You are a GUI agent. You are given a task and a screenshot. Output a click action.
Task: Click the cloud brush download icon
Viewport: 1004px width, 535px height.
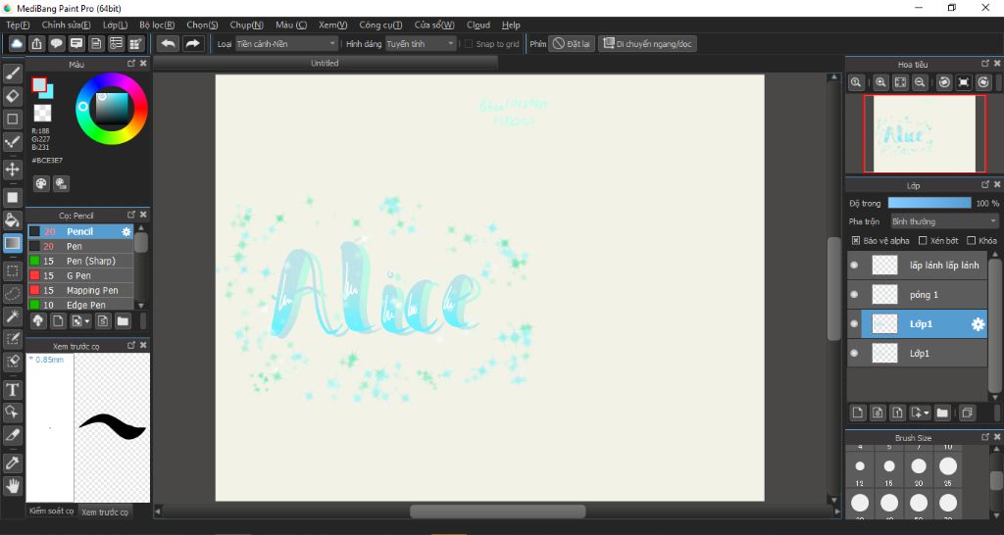[38, 320]
